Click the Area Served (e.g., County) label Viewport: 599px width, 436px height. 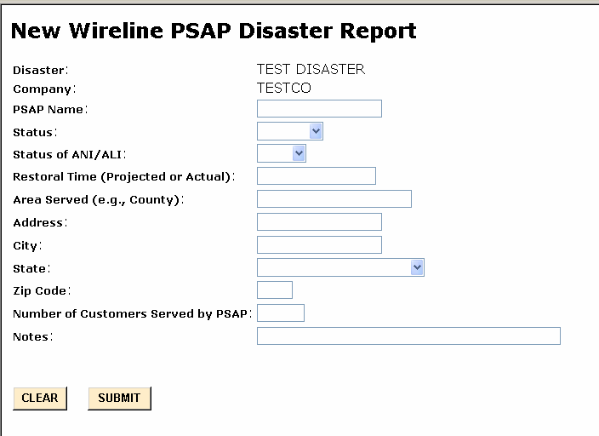[98, 200]
